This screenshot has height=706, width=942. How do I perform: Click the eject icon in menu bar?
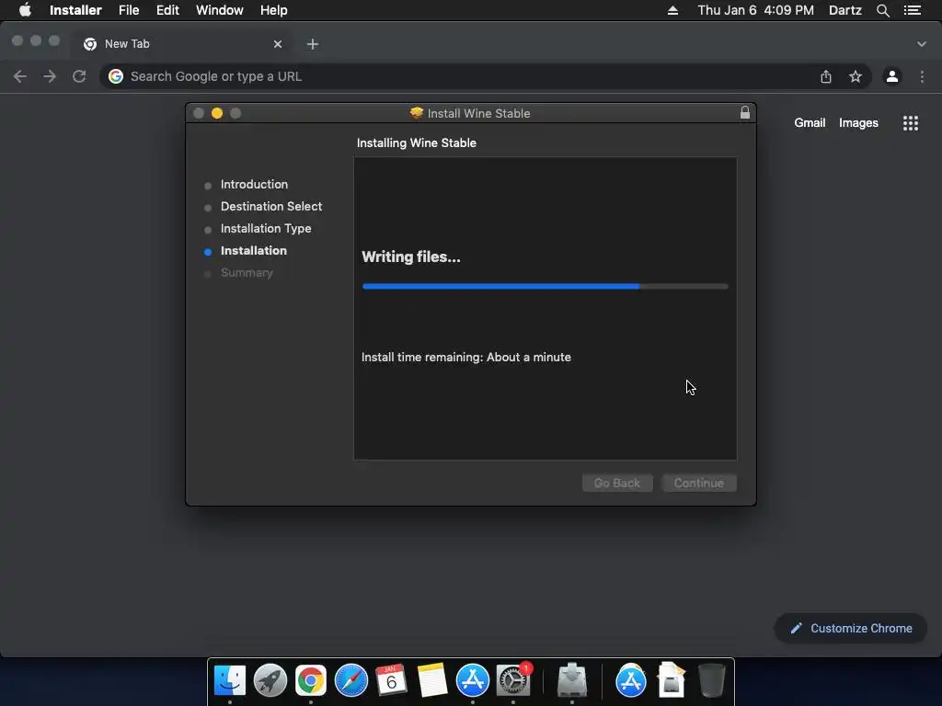(672, 10)
